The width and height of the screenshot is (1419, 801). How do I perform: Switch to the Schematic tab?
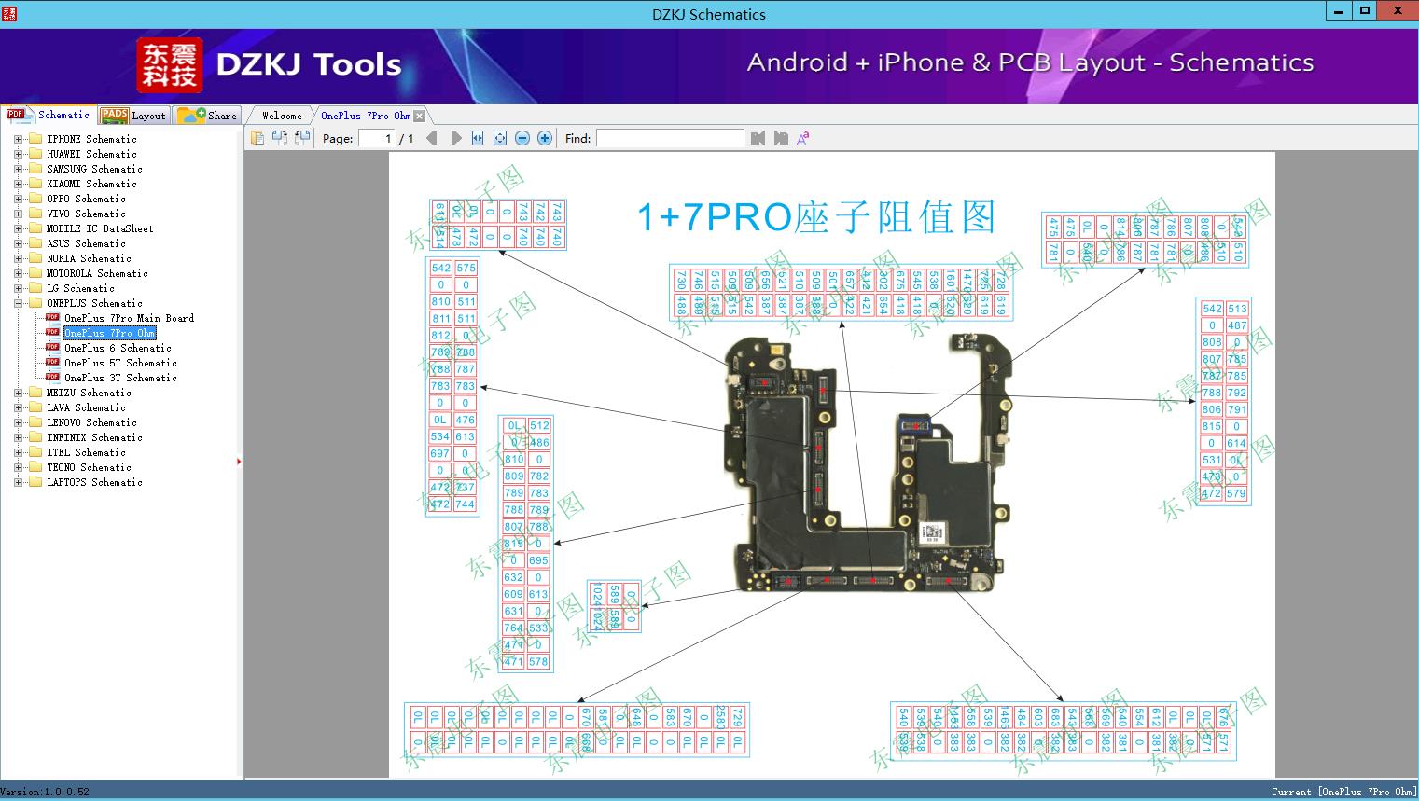point(49,115)
